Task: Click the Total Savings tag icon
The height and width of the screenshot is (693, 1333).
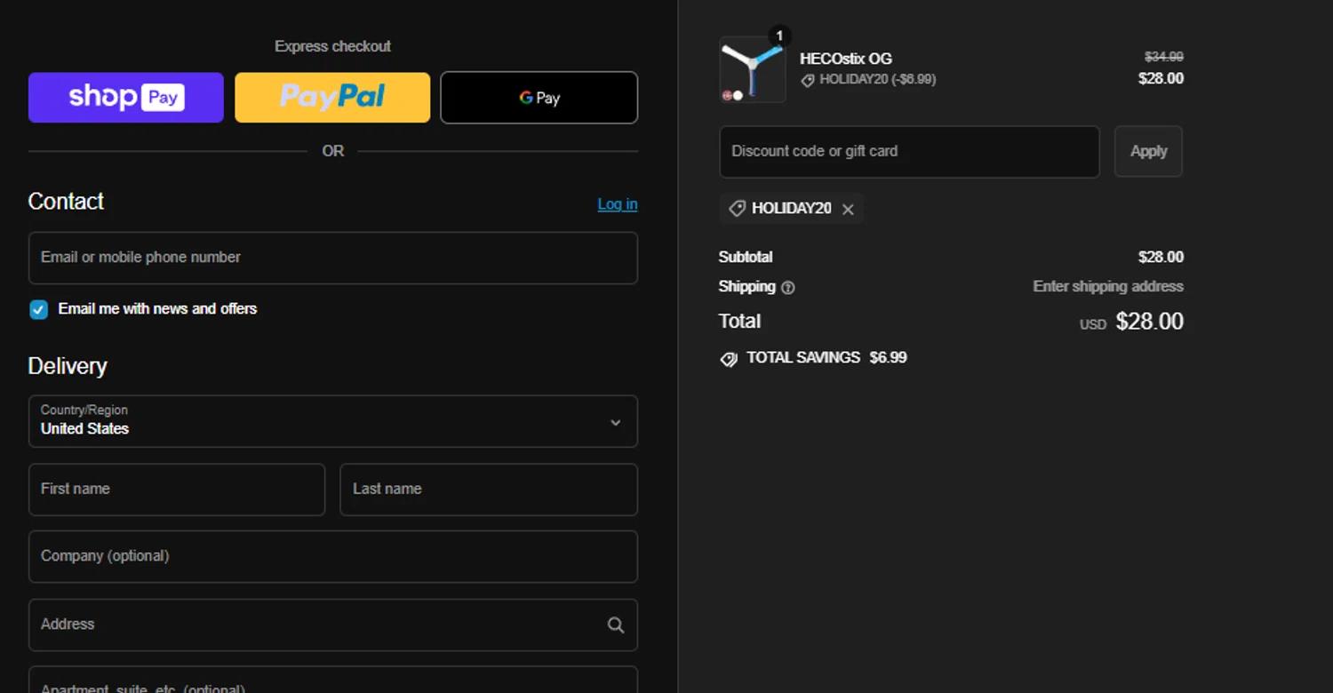Action: (729, 359)
